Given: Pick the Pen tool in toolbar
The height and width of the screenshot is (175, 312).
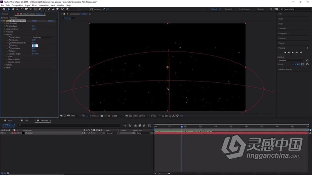Looking at the screenshot, I should 40,9.
